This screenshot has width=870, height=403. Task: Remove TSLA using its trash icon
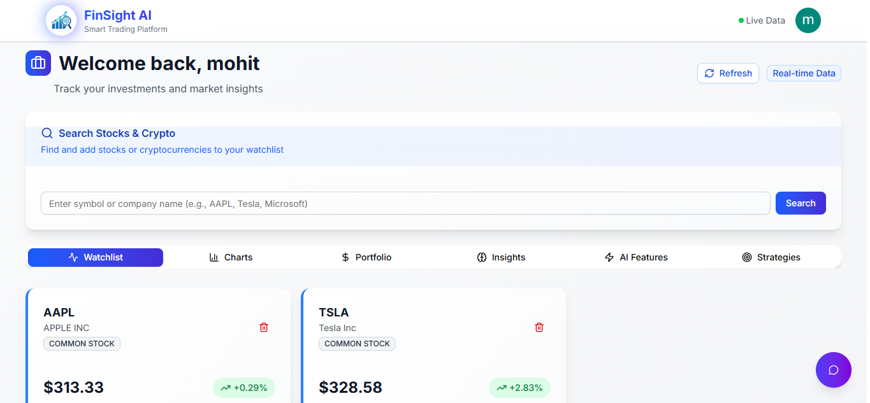(539, 327)
